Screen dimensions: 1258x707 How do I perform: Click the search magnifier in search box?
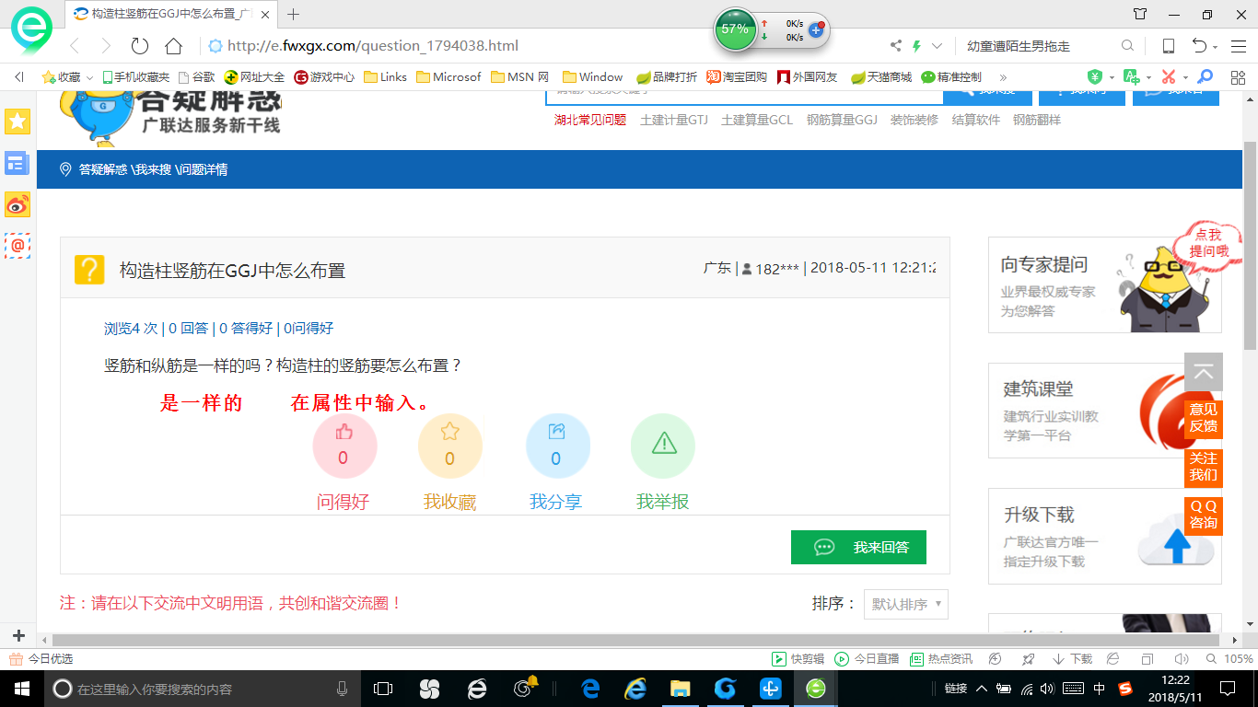point(1128,46)
